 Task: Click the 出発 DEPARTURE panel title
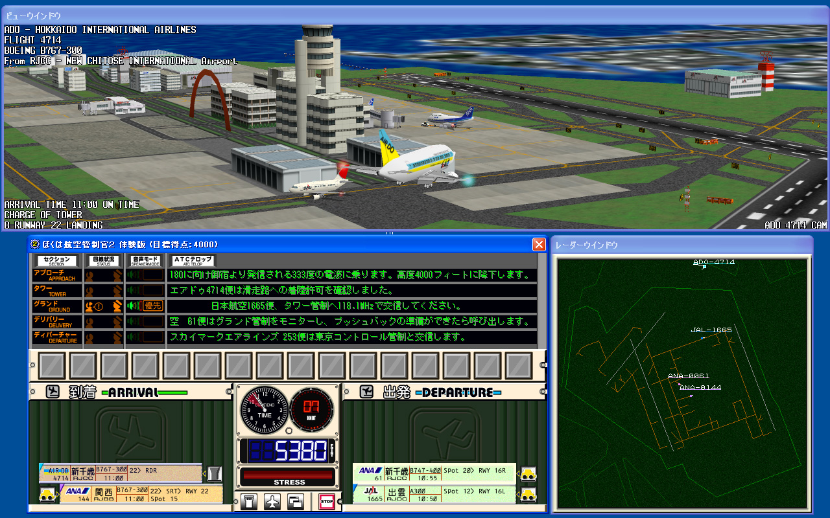(x=442, y=392)
